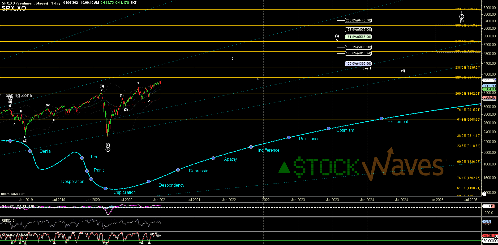Click the 'Capitulation' sentiment label
The image size is (498, 245).
pos(124,192)
